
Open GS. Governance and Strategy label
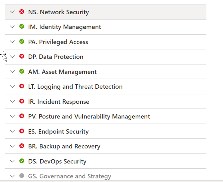[70, 176]
